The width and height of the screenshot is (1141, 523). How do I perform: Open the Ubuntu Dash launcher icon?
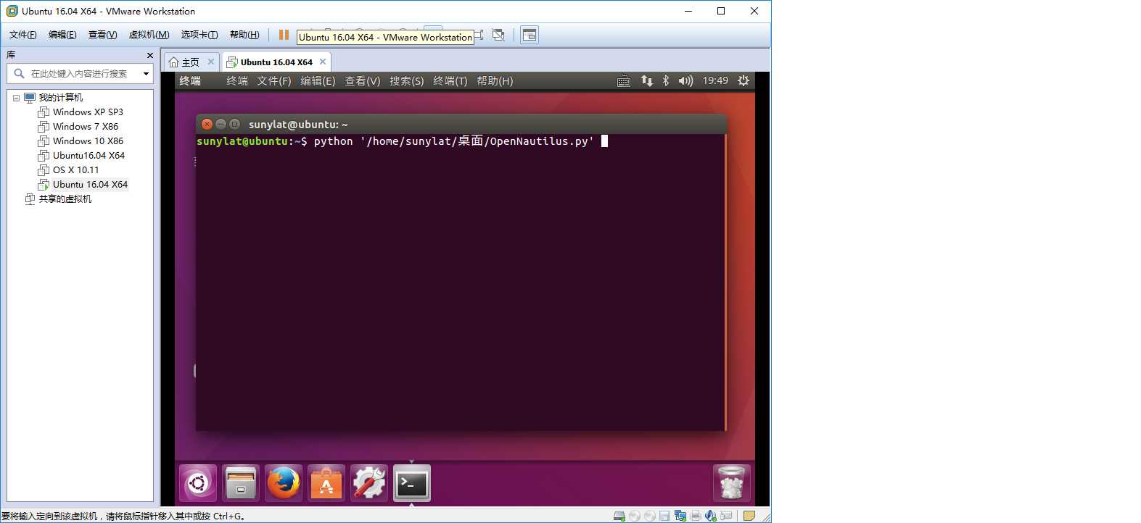[x=198, y=483]
